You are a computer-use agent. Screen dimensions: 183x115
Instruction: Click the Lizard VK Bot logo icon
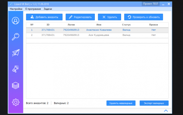tap(11, 4)
